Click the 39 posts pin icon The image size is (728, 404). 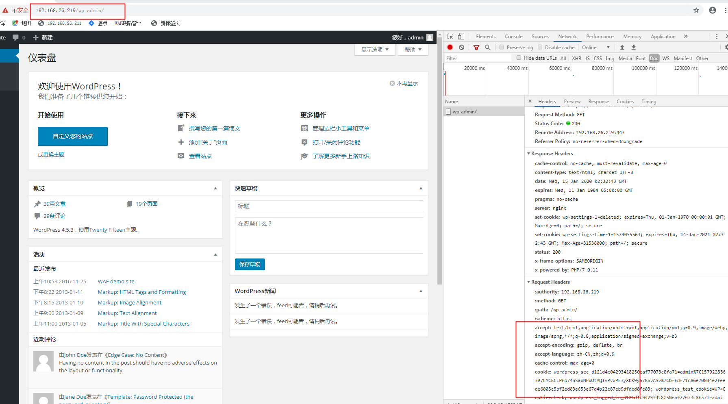pos(37,204)
